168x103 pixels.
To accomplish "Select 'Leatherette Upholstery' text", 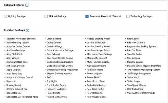I will 98,50.
